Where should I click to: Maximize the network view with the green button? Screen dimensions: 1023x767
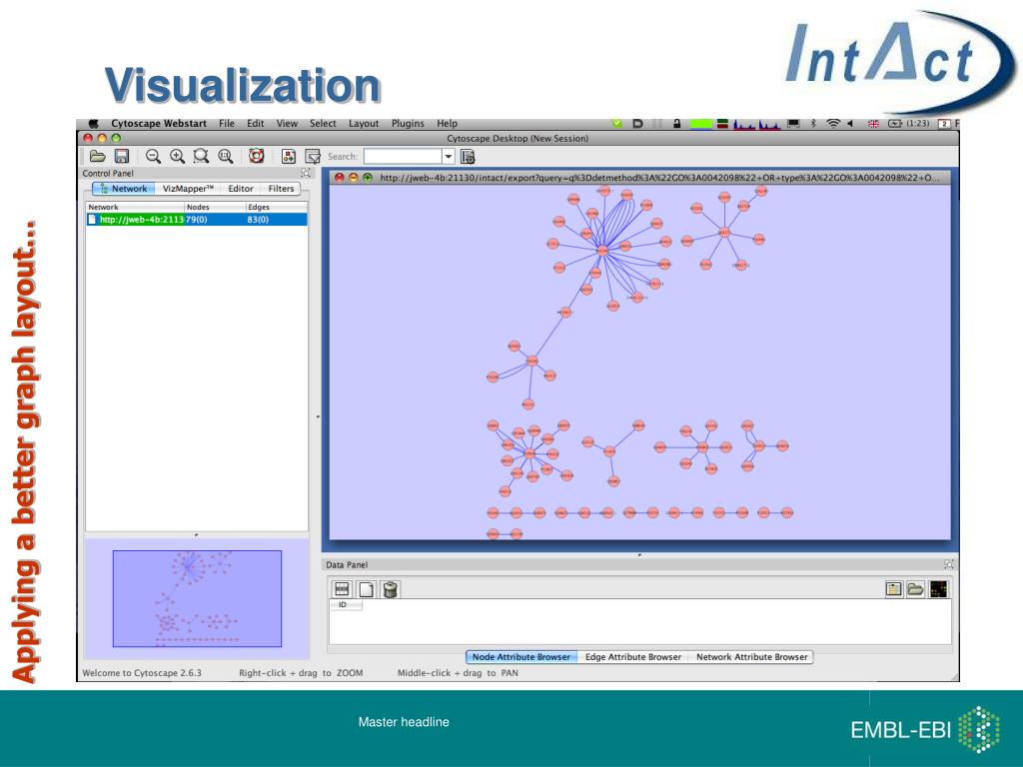click(368, 178)
